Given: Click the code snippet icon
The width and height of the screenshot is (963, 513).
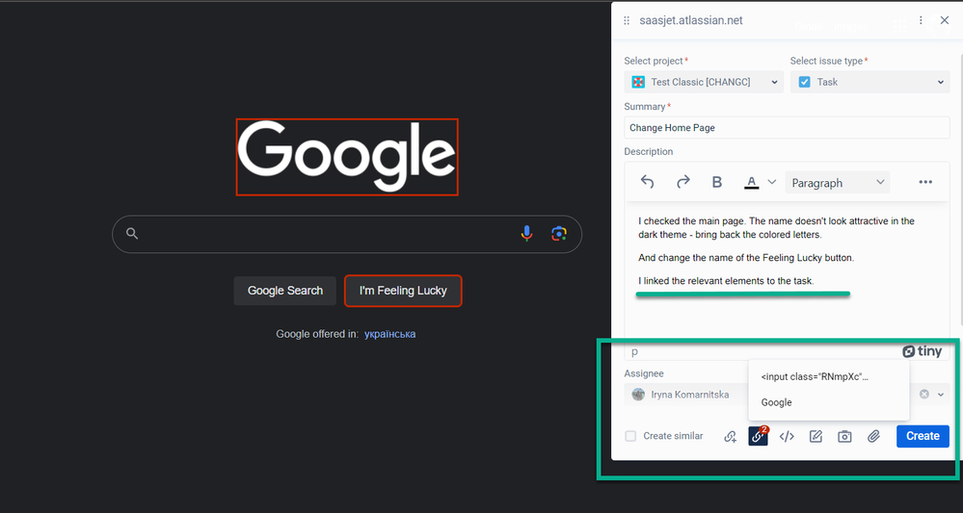Looking at the screenshot, I should [x=787, y=436].
